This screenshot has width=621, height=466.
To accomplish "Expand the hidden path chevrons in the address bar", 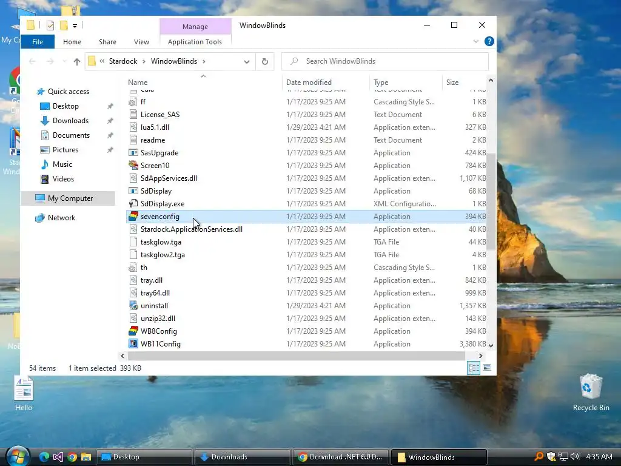I will coord(102,61).
